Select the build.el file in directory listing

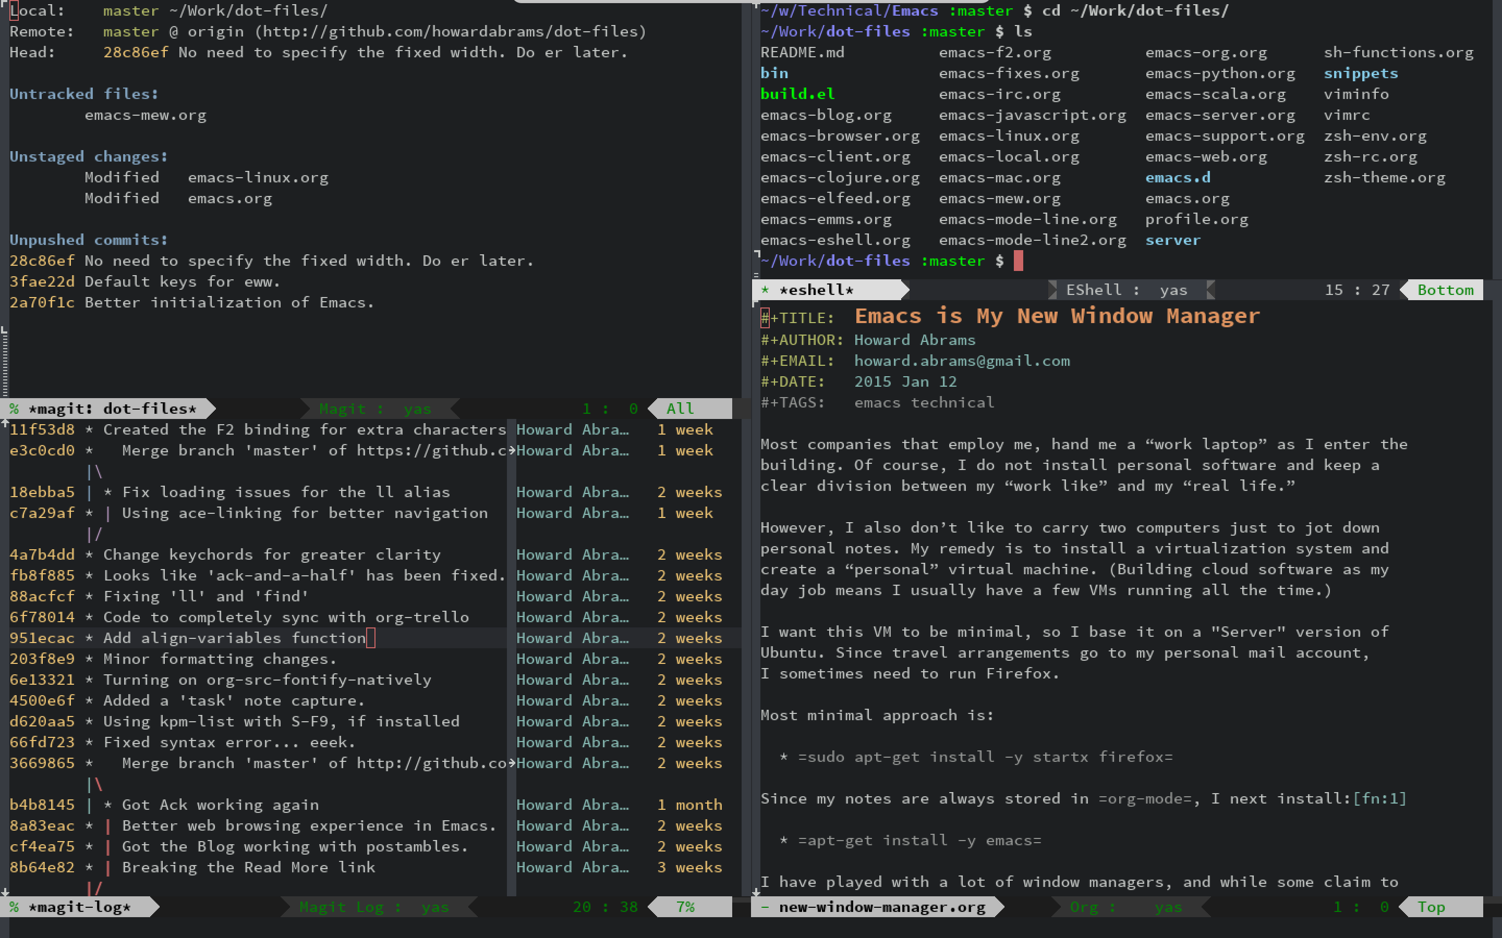795,93
